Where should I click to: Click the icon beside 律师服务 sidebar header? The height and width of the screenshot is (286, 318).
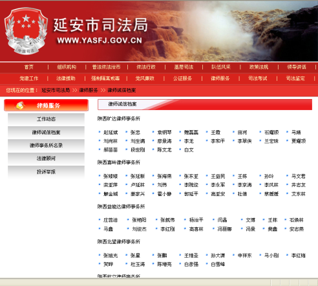click(x=20, y=105)
